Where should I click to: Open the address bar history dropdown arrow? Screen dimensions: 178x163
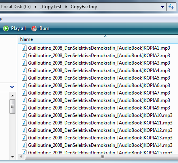click(163, 7)
